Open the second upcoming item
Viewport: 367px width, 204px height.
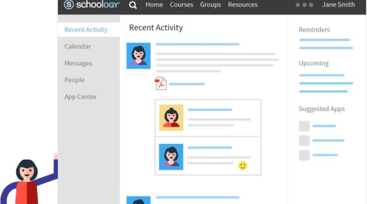326,83
